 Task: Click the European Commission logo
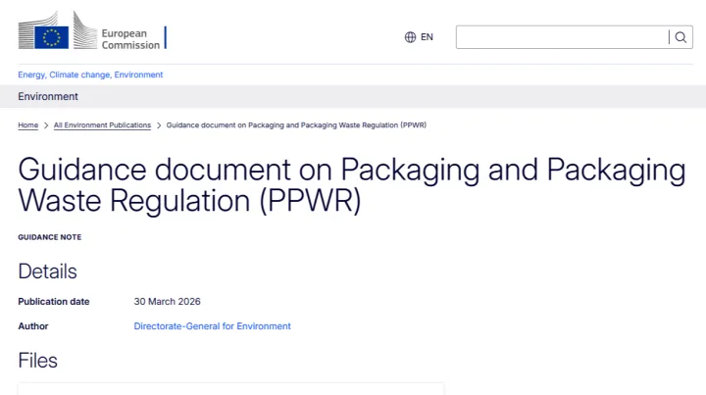point(92,30)
